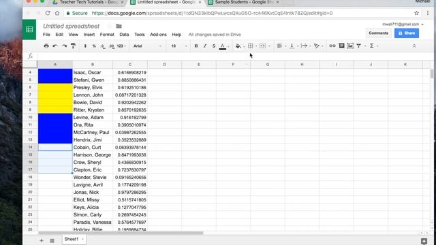This screenshot has width=436, height=245.
Task: Redo the last action
Action: [x=64, y=46]
